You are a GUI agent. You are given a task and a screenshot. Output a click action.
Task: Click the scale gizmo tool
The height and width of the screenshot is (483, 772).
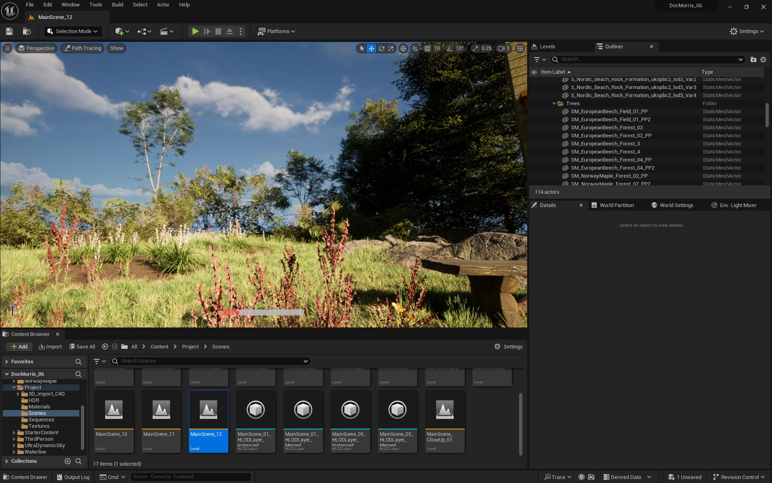pos(391,48)
